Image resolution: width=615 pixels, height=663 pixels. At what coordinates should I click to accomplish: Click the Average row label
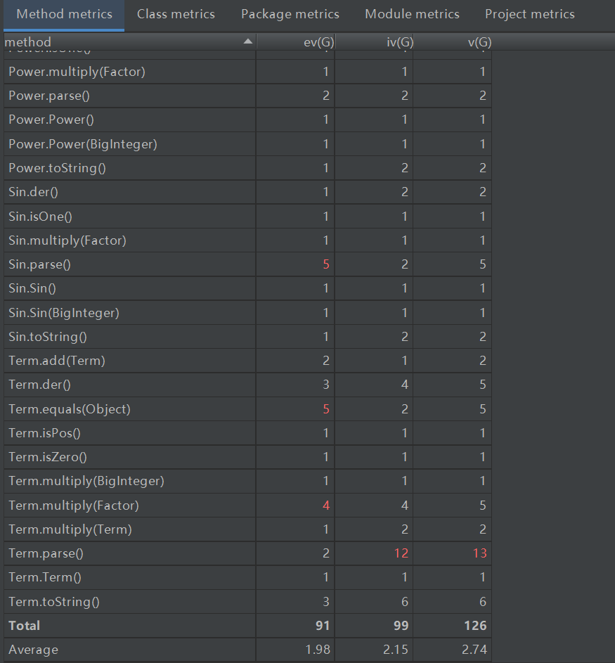(34, 650)
